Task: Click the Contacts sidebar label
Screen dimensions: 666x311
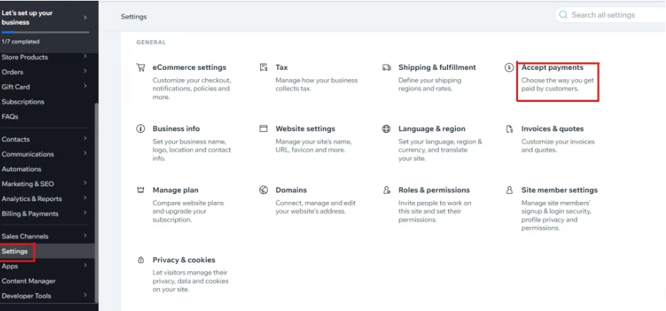Action: 16,139
